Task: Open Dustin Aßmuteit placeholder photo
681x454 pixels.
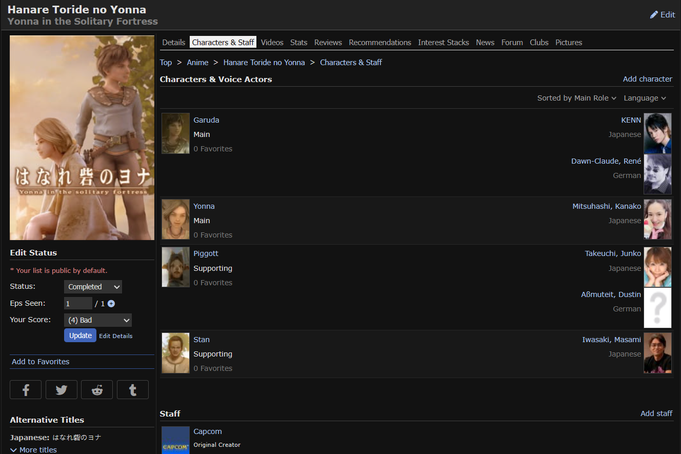Action: pyautogui.click(x=657, y=308)
